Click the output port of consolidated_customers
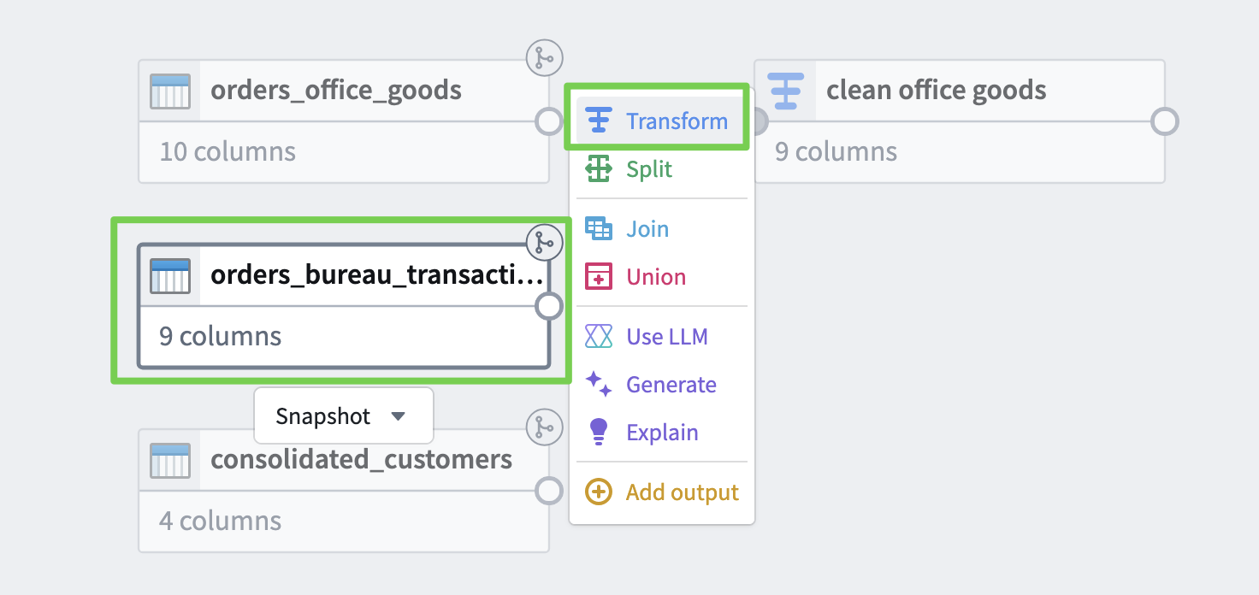Screen dimensions: 1259x595 548,491
